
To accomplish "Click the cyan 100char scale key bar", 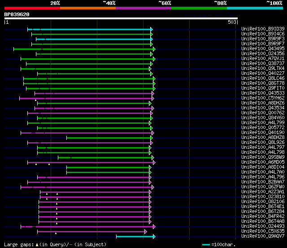I will 206,245.
